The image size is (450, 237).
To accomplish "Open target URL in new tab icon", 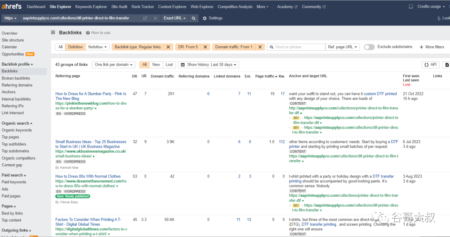I will point(145,18).
